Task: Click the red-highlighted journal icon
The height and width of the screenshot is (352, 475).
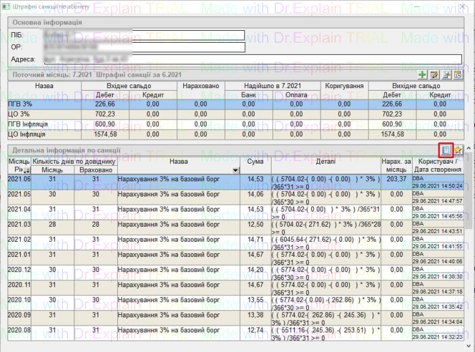Action: [446, 150]
